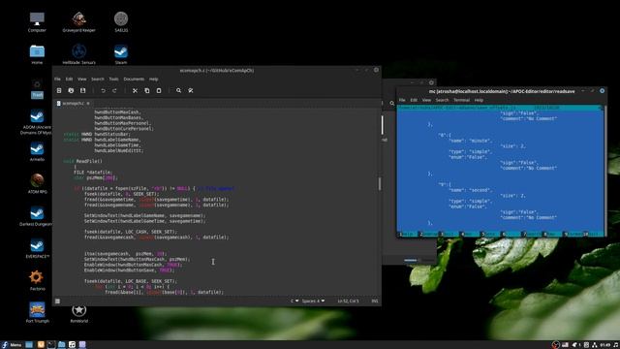The height and width of the screenshot is (349, 620).
Task: Open the Search menu in the text editor
Action: [98, 79]
